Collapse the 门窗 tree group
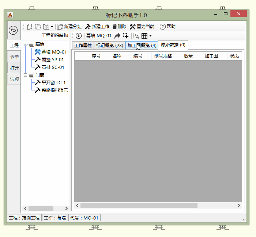The image size is (256, 237). 26,75
